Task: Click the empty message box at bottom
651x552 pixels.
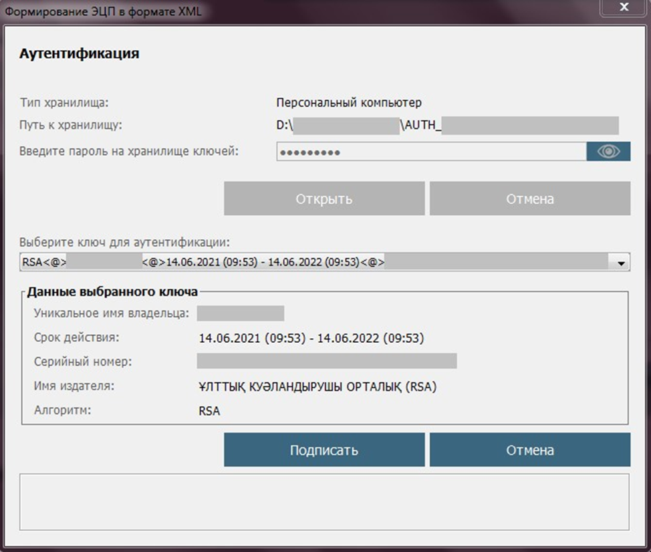Action: (x=325, y=501)
